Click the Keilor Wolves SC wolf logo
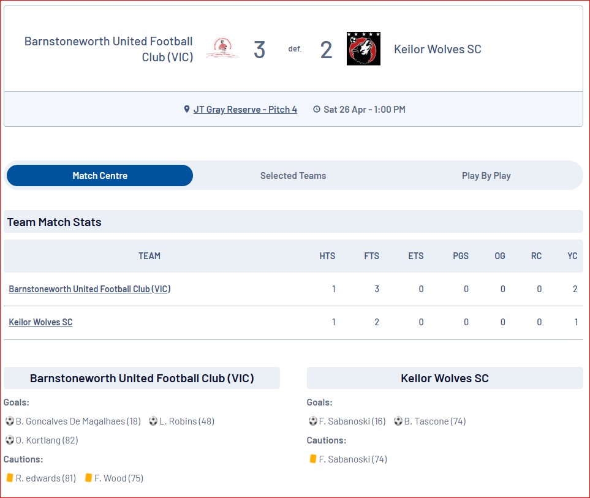Screen dimensions: 590x498 363,48
